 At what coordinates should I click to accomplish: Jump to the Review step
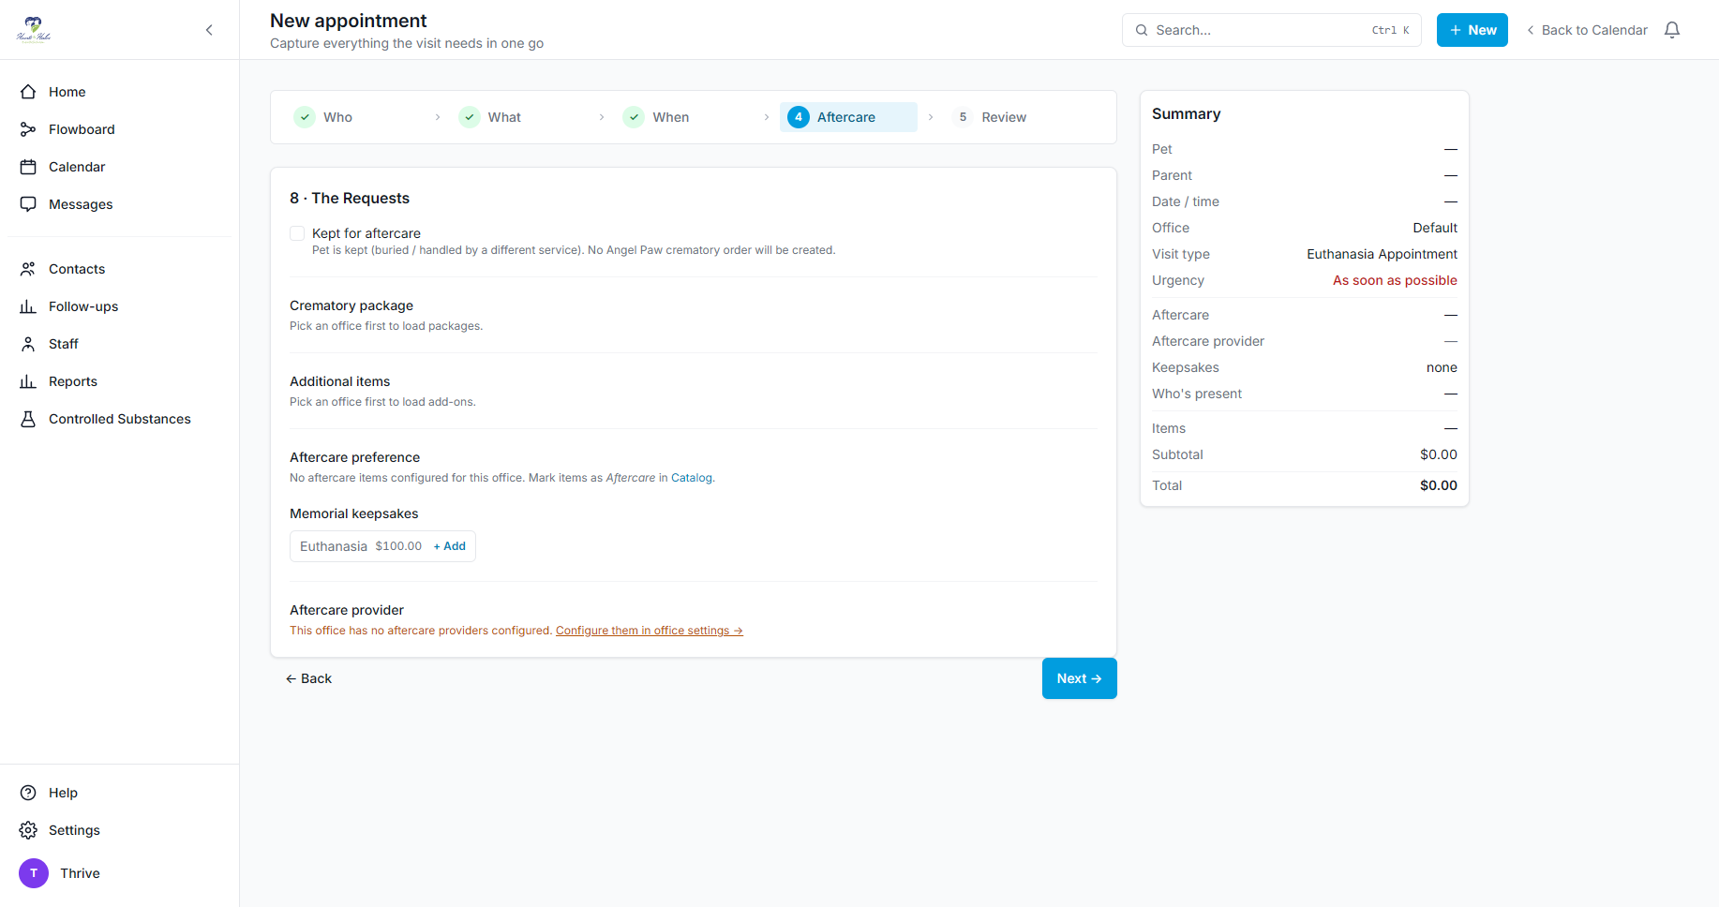click(1013, 117)
